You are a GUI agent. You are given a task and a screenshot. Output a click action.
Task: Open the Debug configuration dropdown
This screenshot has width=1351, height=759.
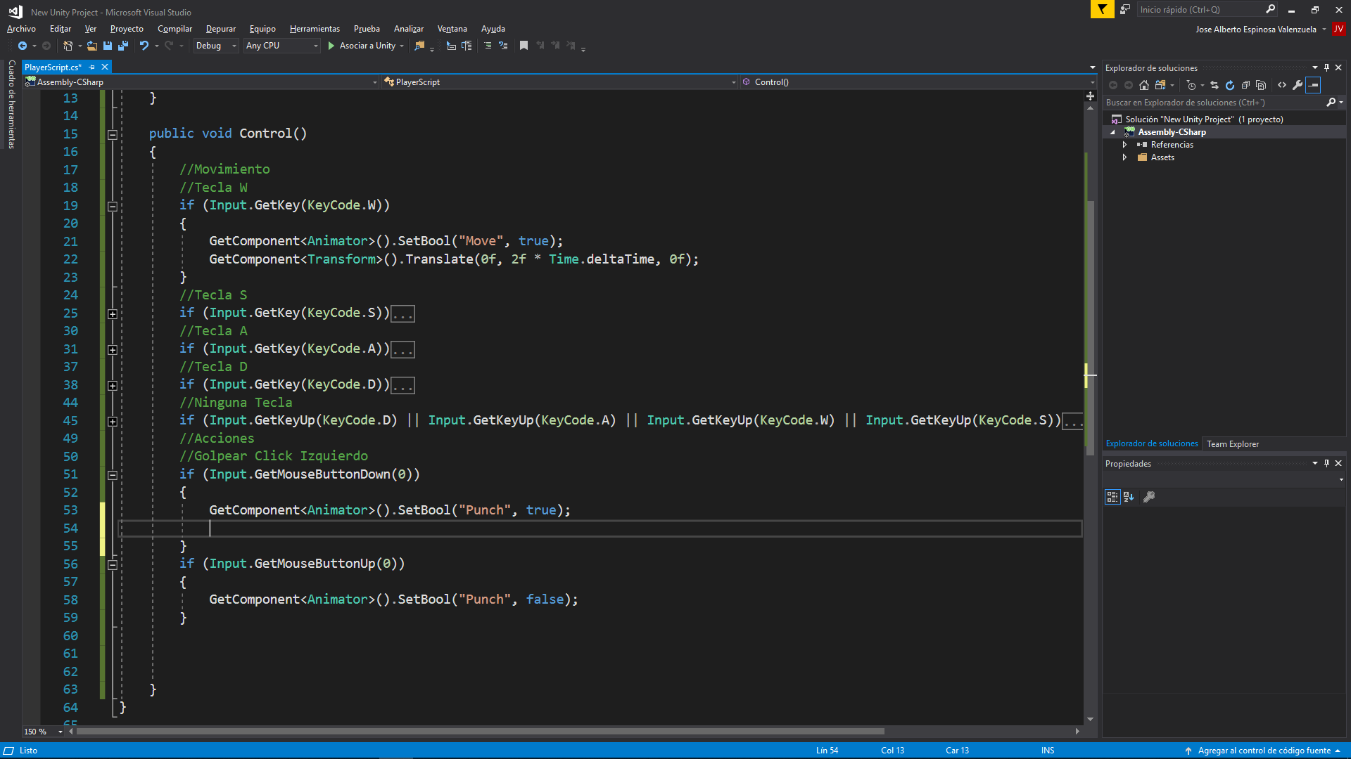[215, 46]
